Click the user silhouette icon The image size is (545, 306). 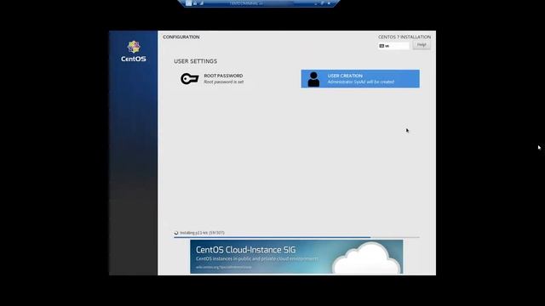[x=313, y=79]
